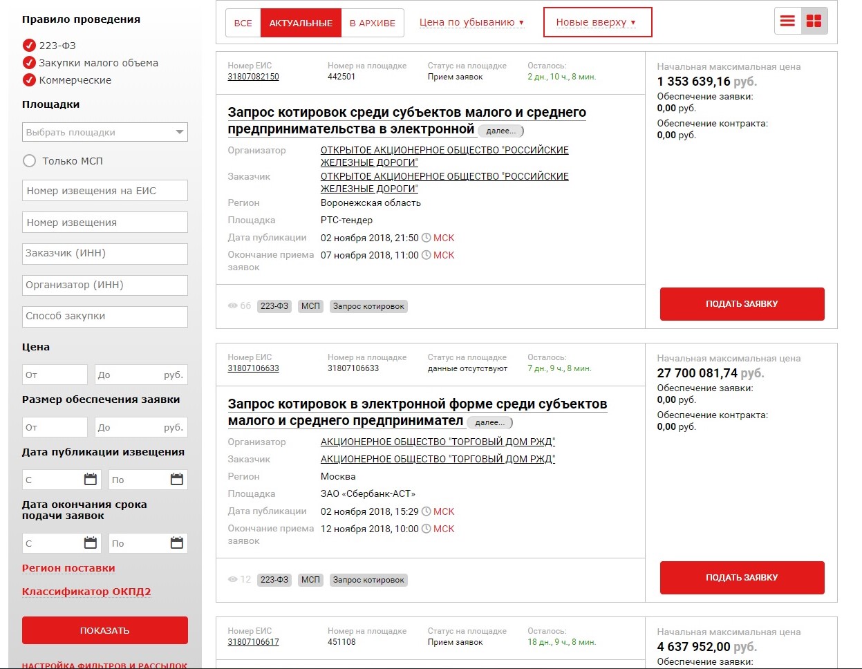Open Цена по убыванию sort dropdown
The width and height of the screenshot is (862, 669).
[x=471, y=22]
